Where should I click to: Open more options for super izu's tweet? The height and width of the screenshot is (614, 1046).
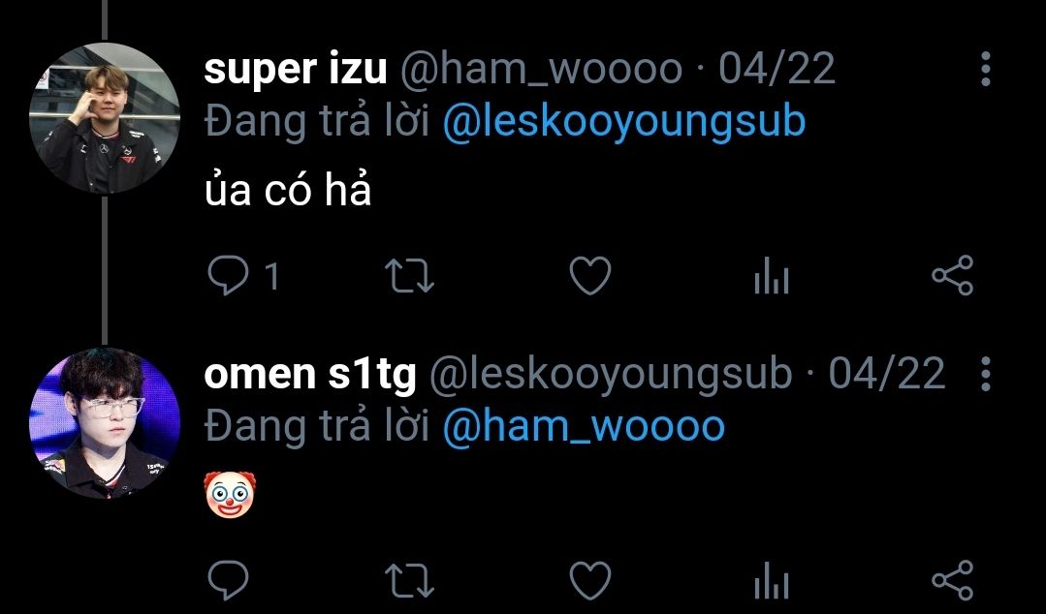[x=985, y=69]
